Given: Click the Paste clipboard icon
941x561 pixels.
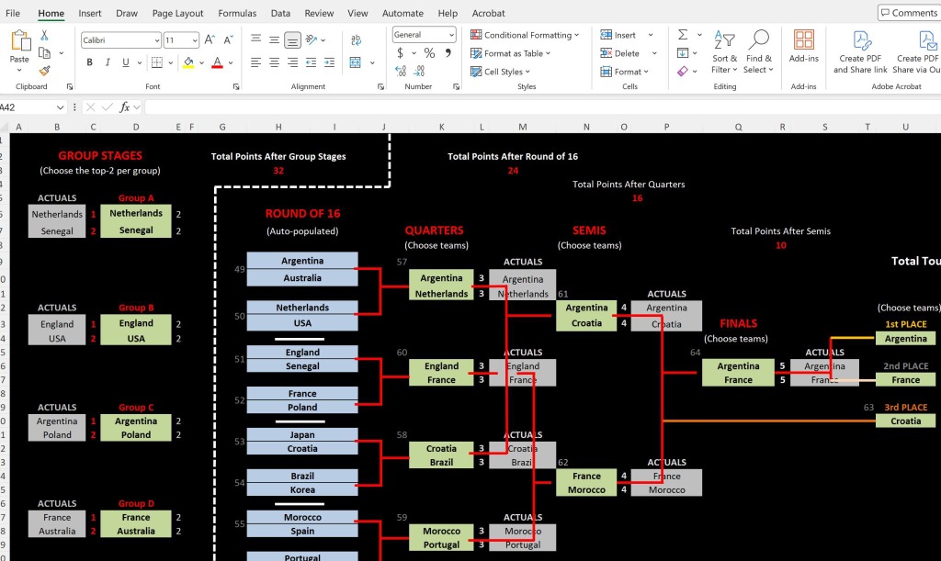Looking at the screenshot, I should click(x=20, y=40).
